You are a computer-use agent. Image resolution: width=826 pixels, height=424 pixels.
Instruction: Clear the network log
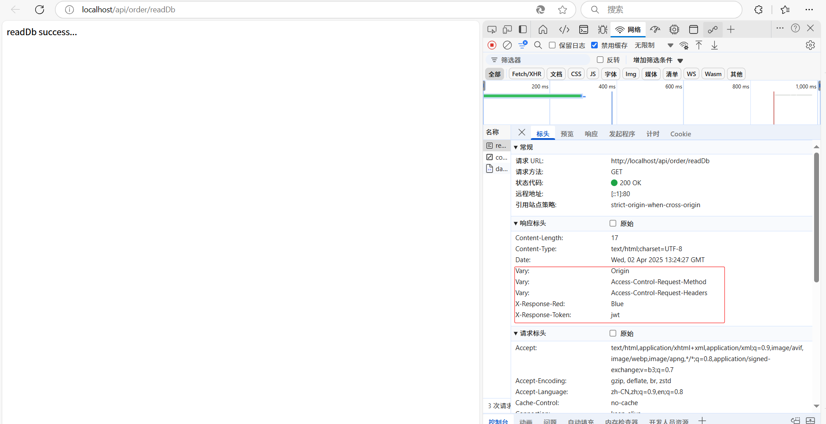[x=507, y=45]
